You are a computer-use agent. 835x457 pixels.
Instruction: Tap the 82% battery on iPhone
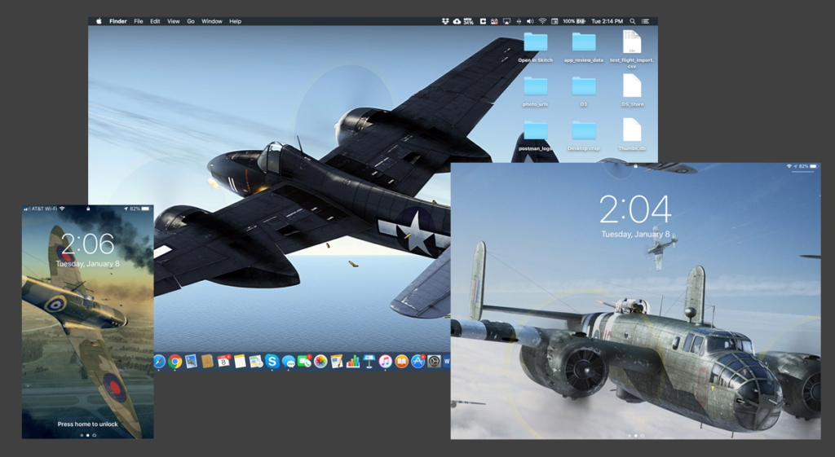(140, 209)
